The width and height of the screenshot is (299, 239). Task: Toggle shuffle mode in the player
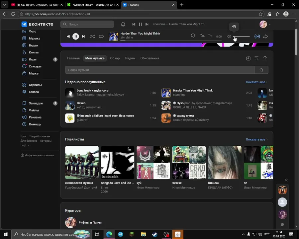[x=92, y=36]
